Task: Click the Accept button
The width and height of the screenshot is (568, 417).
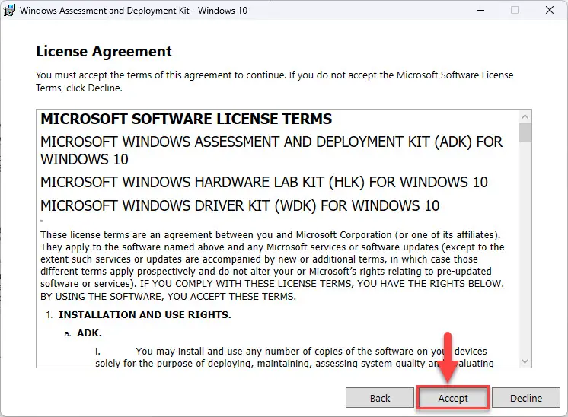Action: coord(453,398)
